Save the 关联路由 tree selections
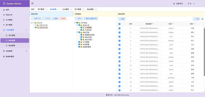This screenshot has height=97, width=205. tap(78, 19)
